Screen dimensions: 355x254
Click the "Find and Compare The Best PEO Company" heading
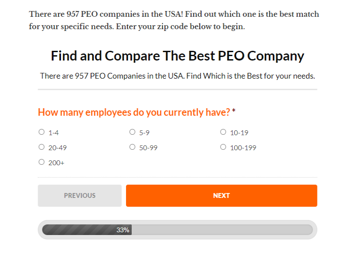tap(177, 56)
